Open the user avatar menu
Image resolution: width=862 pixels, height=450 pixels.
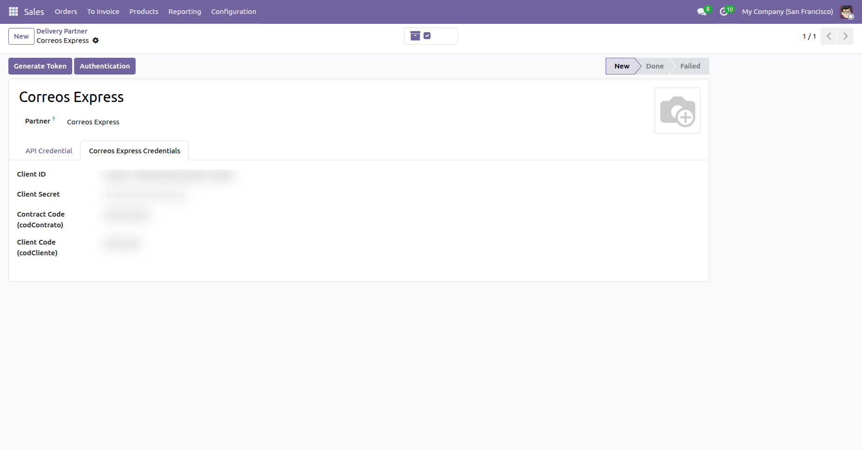[847, 12]
